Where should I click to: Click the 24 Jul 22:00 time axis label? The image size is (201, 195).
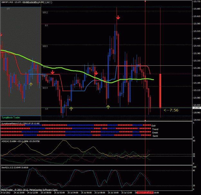[x=32, y=193]
